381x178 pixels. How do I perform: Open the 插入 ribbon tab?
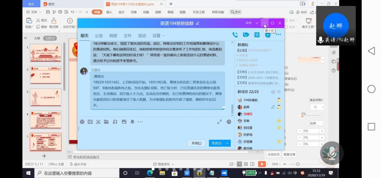point(109,12)
